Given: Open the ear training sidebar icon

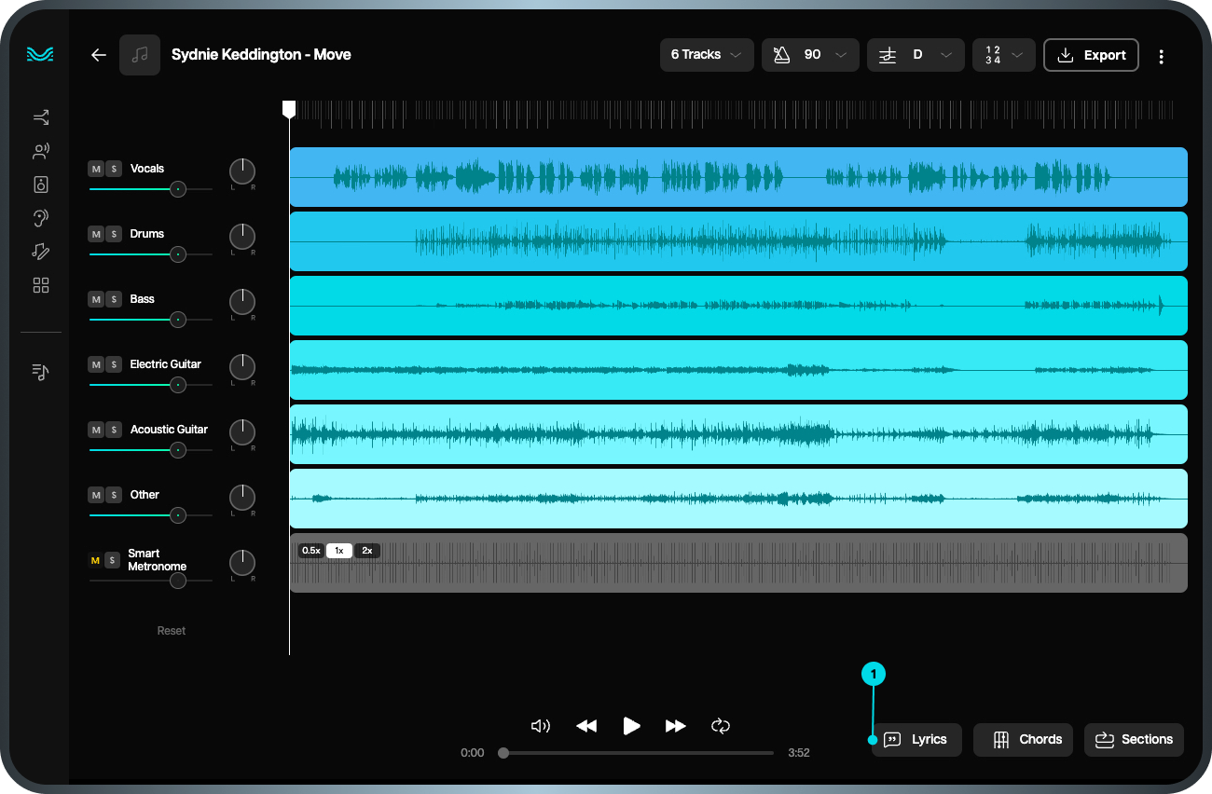Looking at the screenshot, I should coord(40,217).
